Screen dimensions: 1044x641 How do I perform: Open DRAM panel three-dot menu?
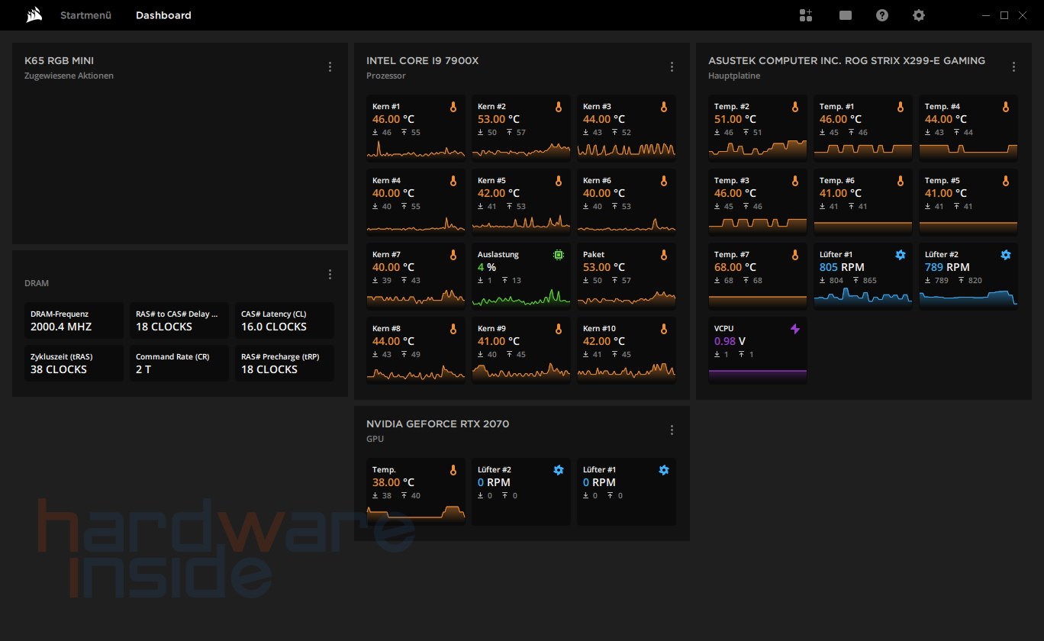click(x=330, y=275)
